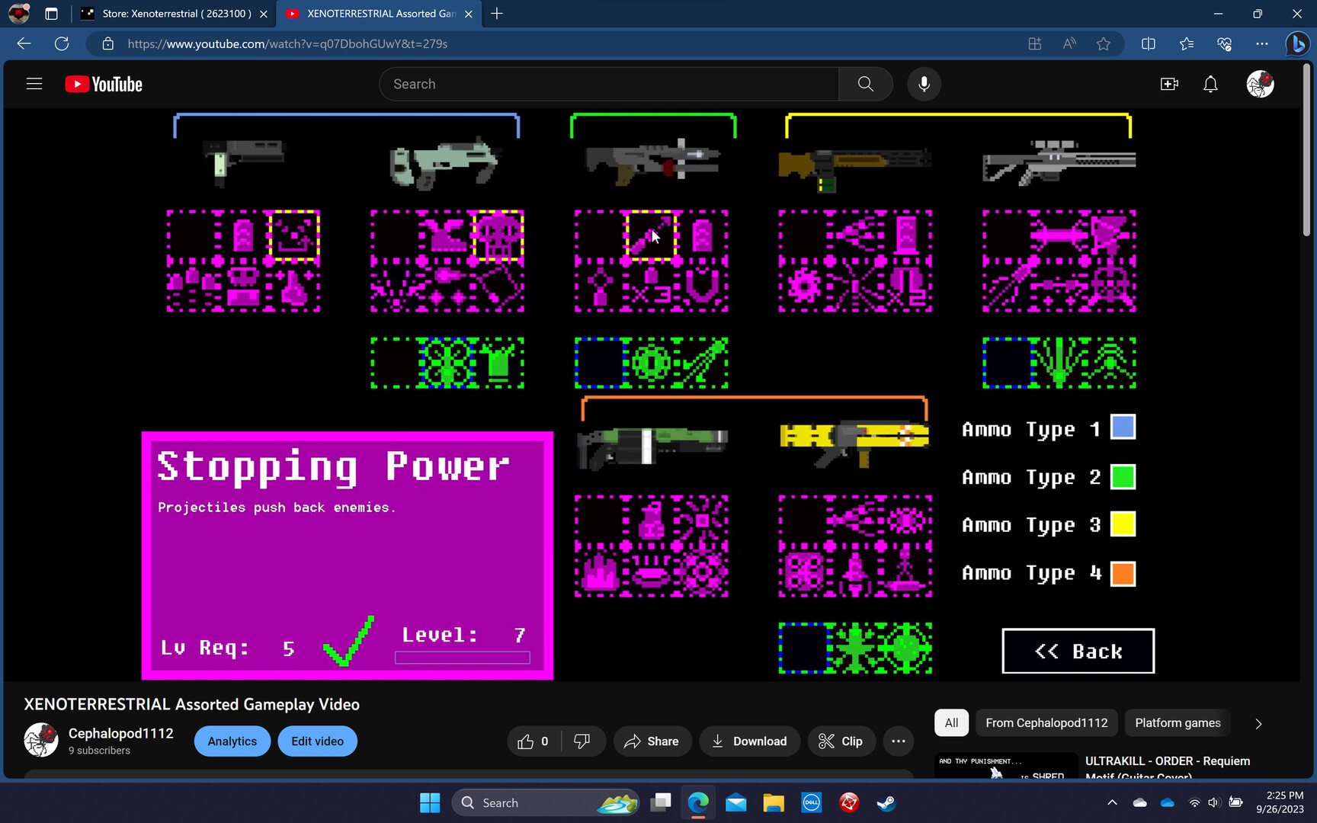This screenshot has height=823, width=1317.
Task: Show hidden system tray icons
Action: (x=1112, y=802)
